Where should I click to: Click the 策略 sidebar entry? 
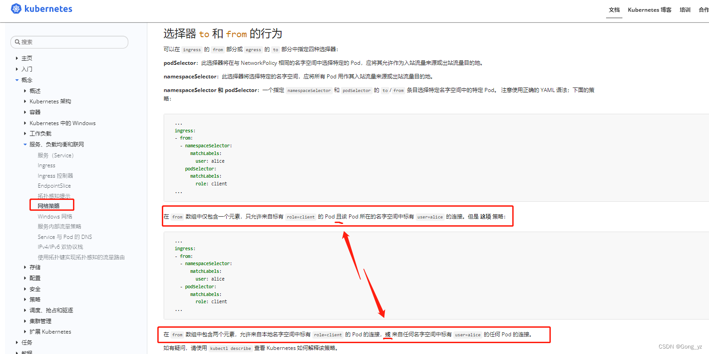click(35, 300)
